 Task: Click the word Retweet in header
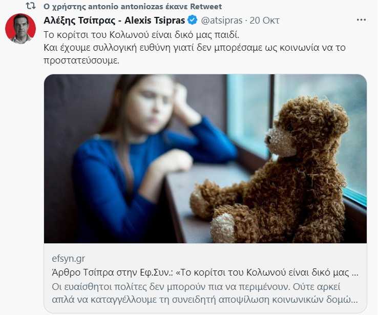(x=206, y=7)
